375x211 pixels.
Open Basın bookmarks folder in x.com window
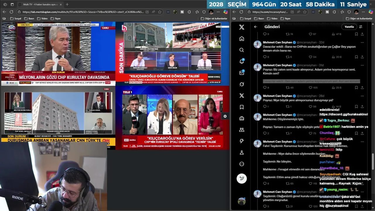[259, 18]
